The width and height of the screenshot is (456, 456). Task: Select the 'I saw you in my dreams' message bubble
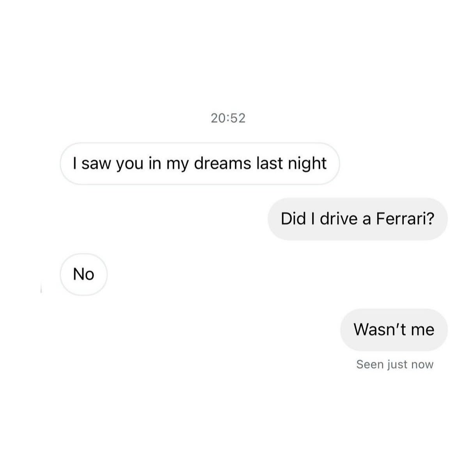pyautogui.click(x=200, y=163)
